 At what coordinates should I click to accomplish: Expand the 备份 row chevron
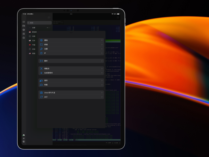tap(102, 80)
